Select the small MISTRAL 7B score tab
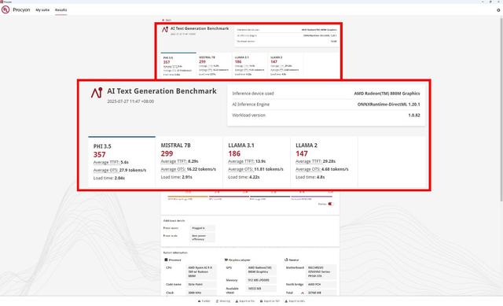This screenshot has width=503, height=306. click(214, 65)
